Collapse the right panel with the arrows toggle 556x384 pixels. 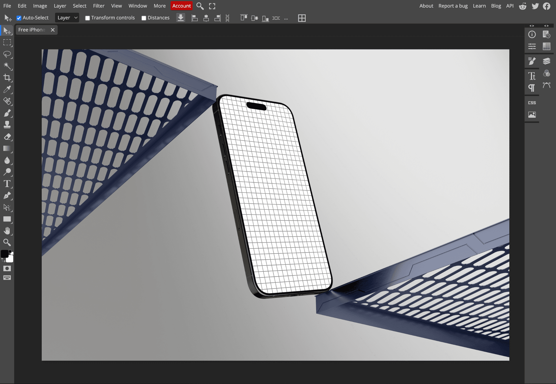coord(532,26)
